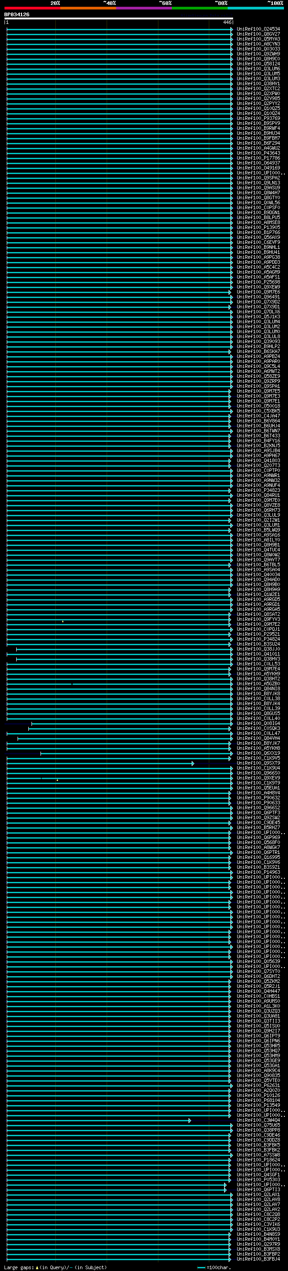Click the cyan ~100% identity legend segment
288x1271 pixels.
(x=256, y=8)
